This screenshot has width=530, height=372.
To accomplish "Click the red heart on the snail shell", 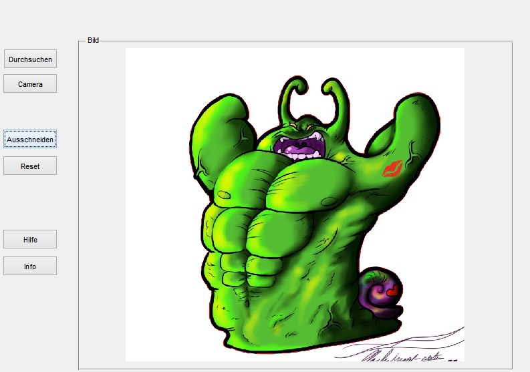I will tap(392, 291).
